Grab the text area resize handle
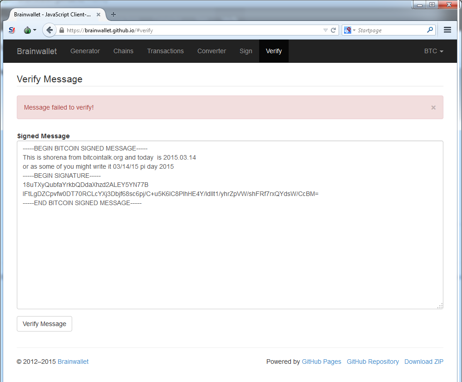462x382 pixels. [x=440, y=306]
